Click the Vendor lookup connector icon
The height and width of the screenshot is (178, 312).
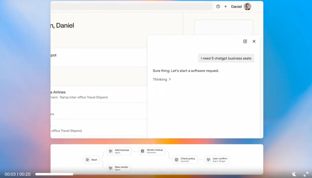pyautogui.click(x=142, y=151)
